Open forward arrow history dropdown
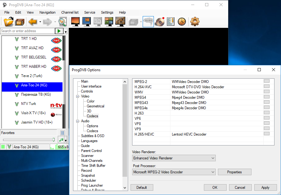 click(55, 22)
